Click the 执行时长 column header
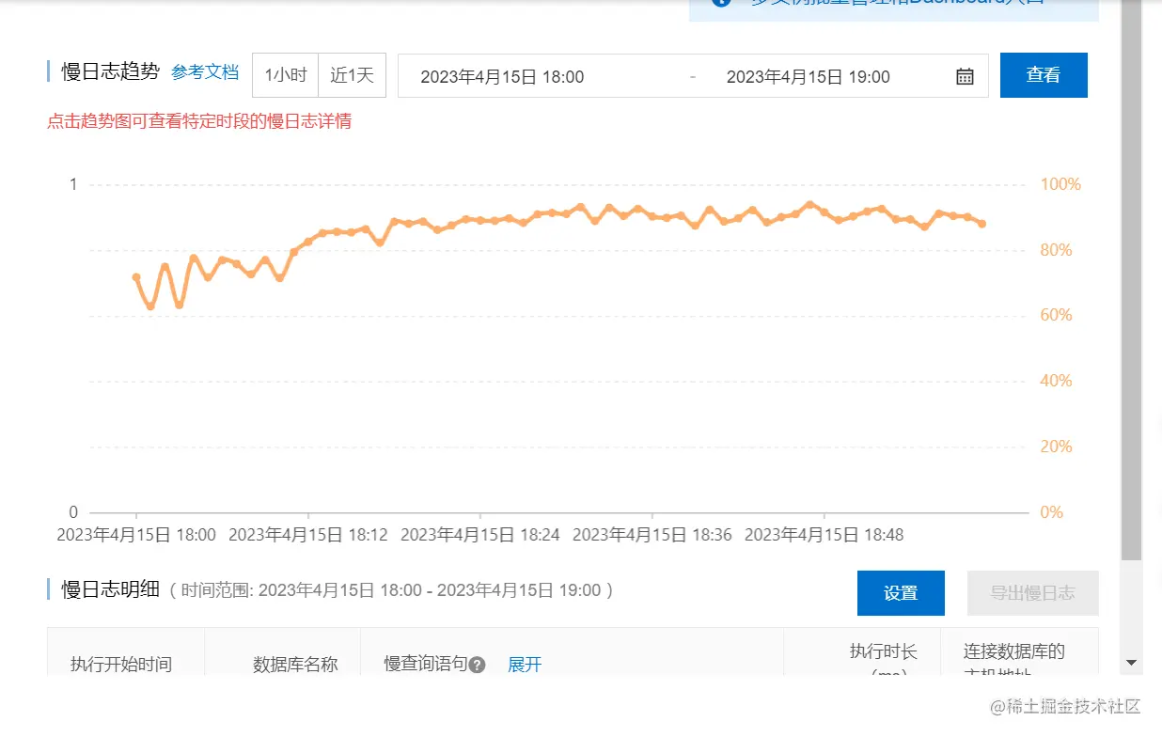The height and width of the screenshot is (737, 1162). click(x=884, y=652)
